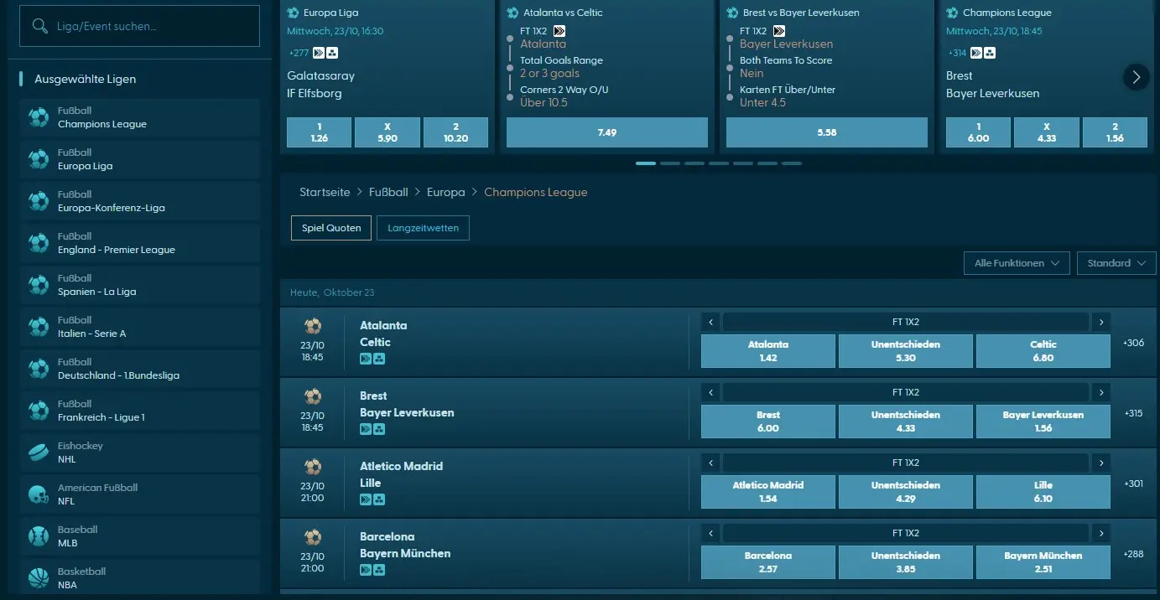Go to Europa in the breadcrumb
Screen dimensions: 1160x600
(445, 192)
